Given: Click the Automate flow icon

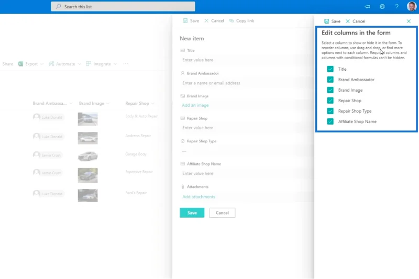Looking at the screenshot, I should [51, 64].
